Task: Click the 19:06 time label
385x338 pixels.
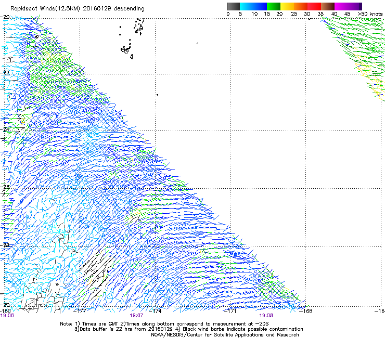Action: click(x=7, y=316)
